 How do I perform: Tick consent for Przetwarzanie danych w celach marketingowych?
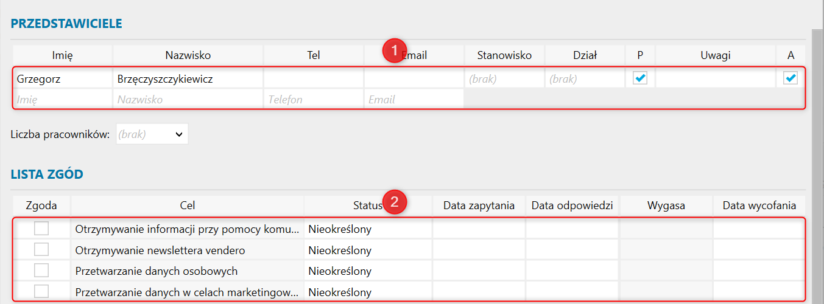pos(41,291)
